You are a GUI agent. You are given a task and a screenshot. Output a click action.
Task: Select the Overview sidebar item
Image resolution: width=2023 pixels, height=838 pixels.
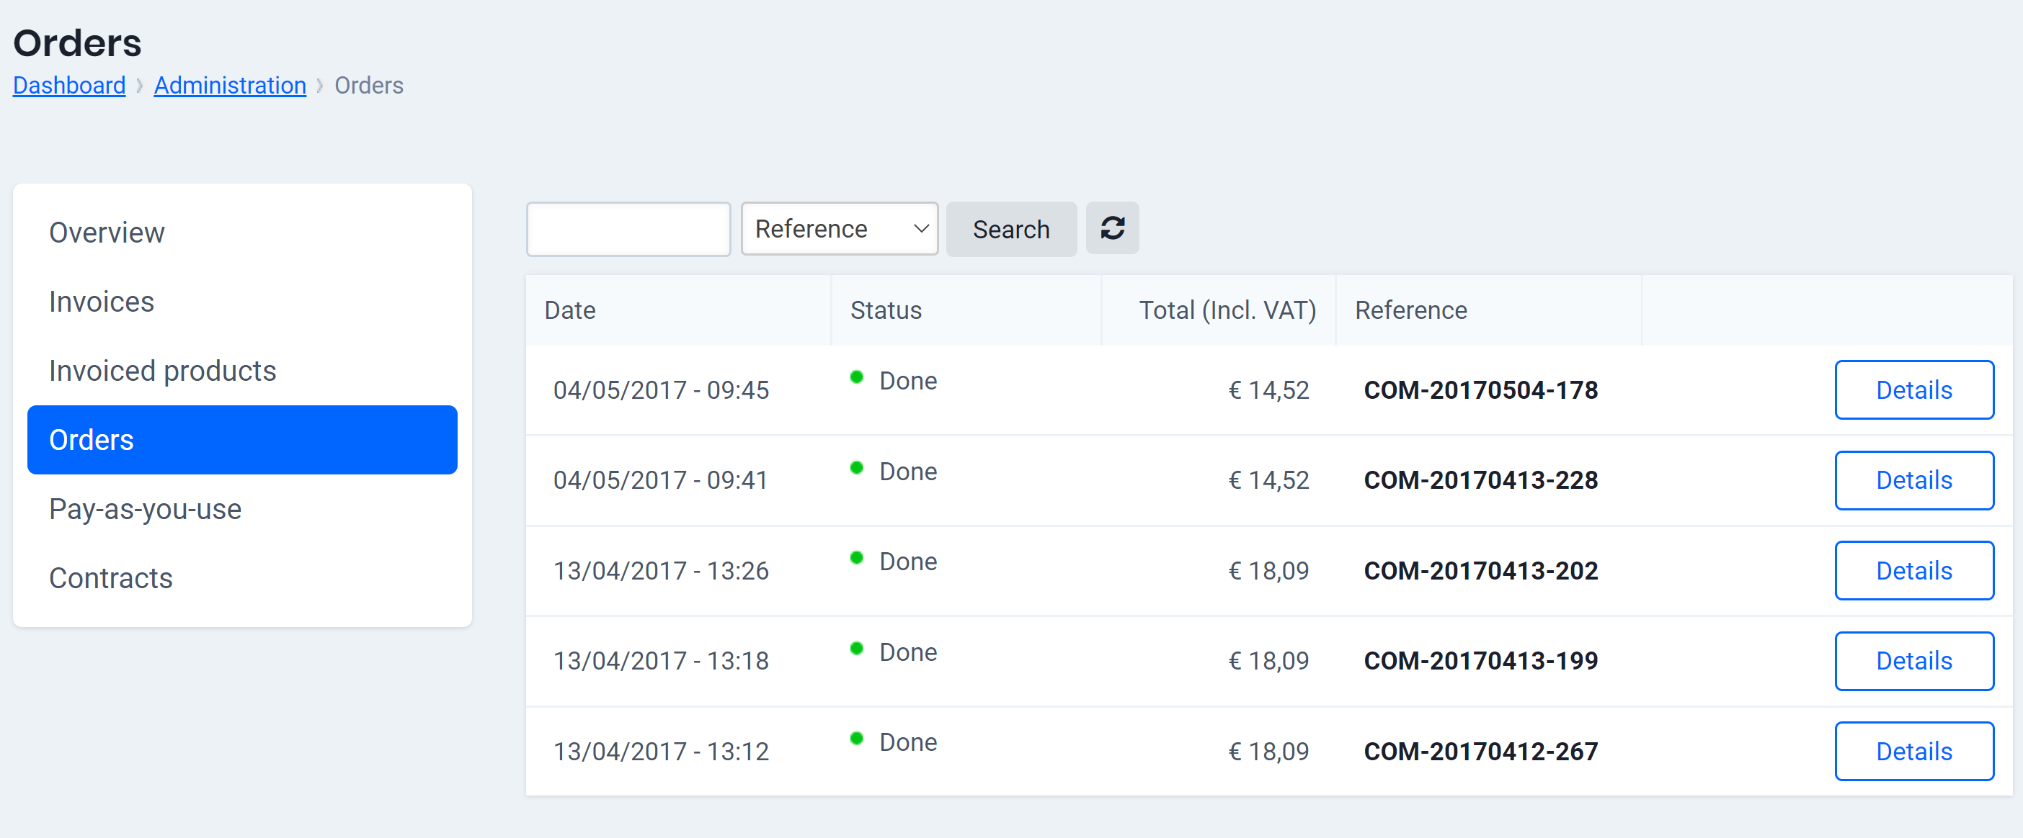click(107, 233)
